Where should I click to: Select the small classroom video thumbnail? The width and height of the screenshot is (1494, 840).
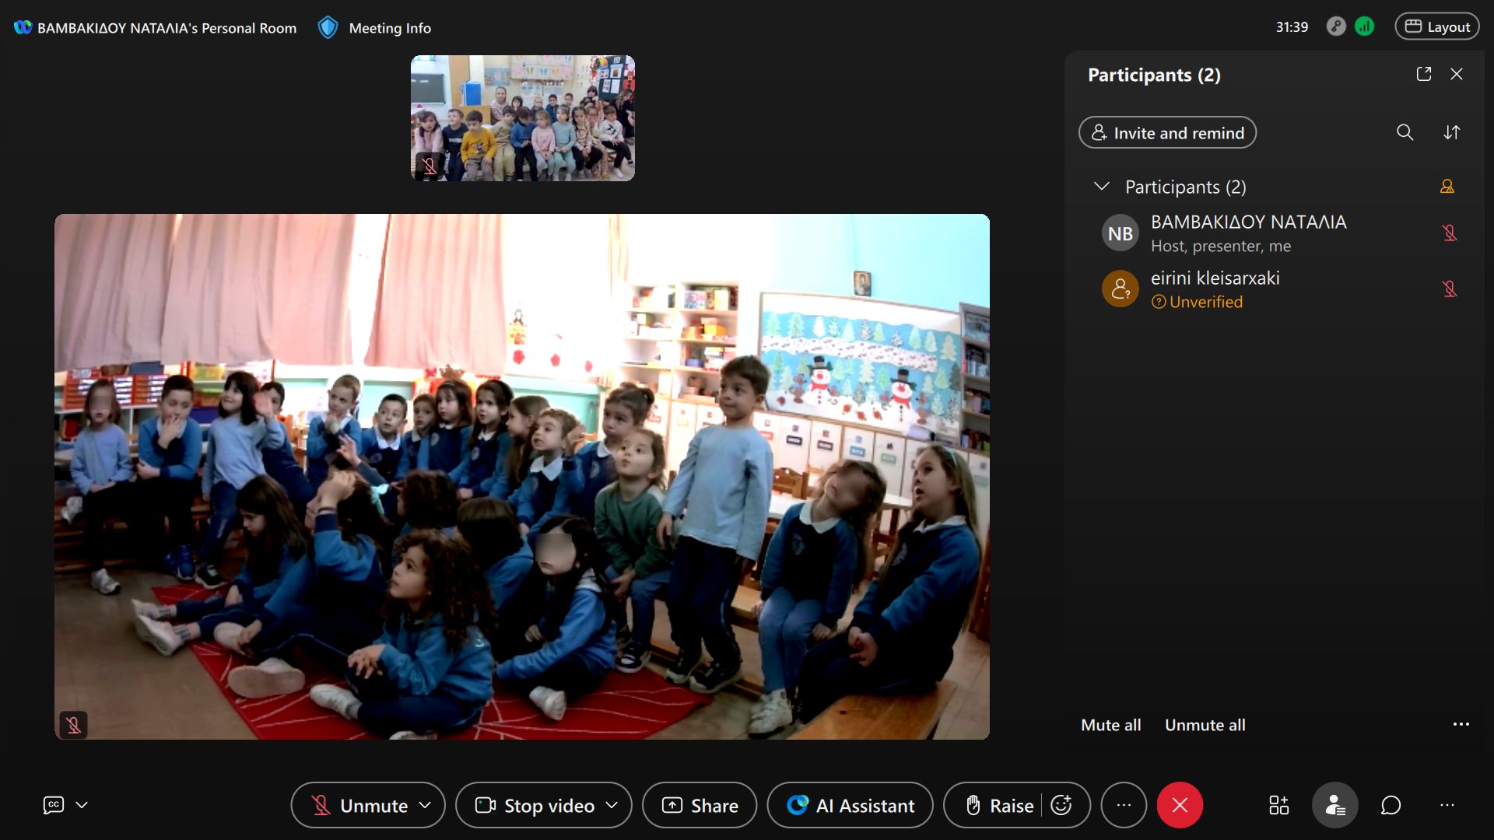coord(523,118)
